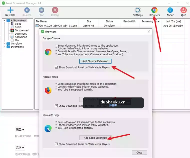Screen dimensions: 190x158
Task: Click the Close button in Browsers dialog
Action: 139,153
